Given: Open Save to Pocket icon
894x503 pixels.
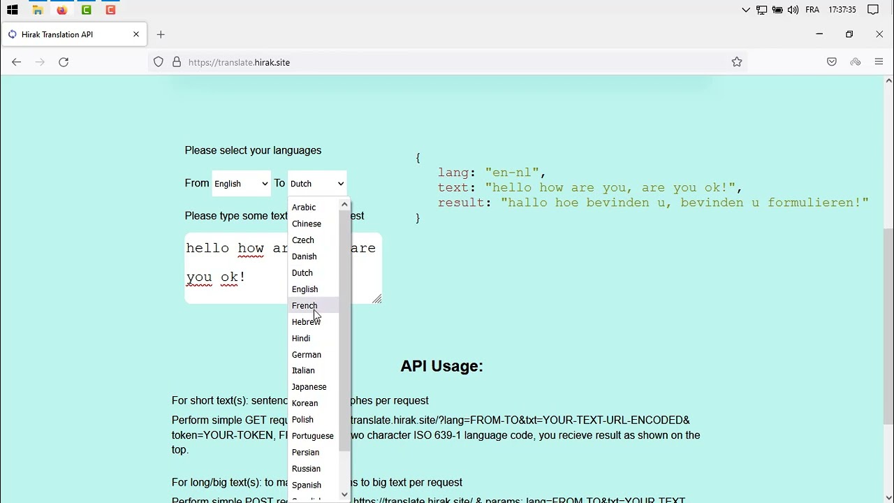Looking at the screenshot, I should [x=832, y=62].
